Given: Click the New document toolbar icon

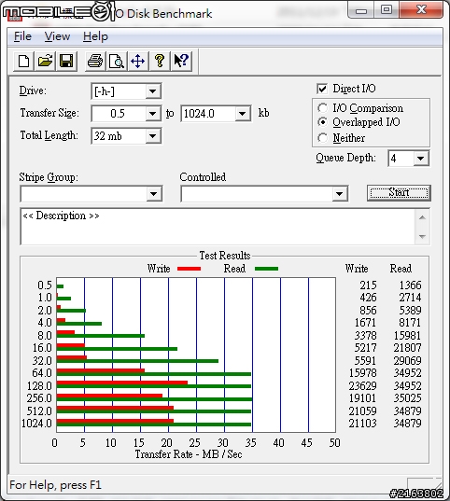Looking at the screenshot, I should pyautogui.click(x=23, y=61).
